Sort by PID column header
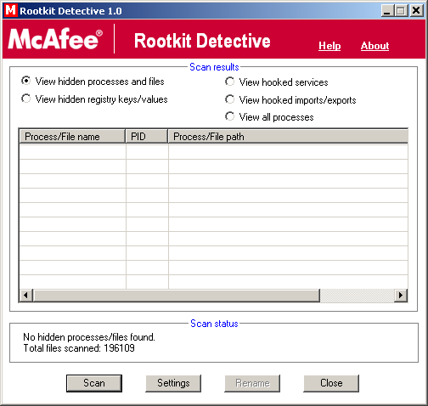 point(147,137)
